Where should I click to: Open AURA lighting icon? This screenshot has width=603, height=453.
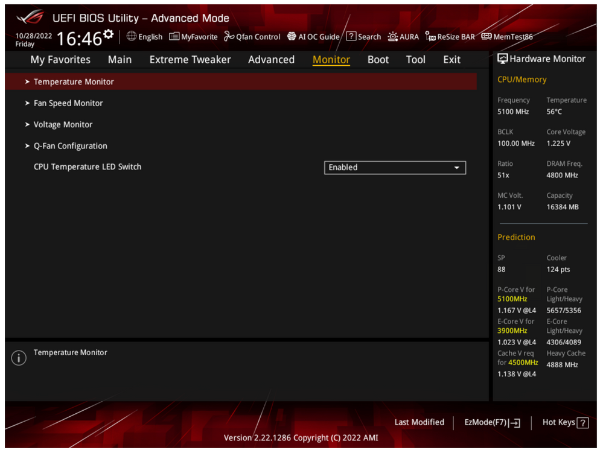tap(392, 37)
